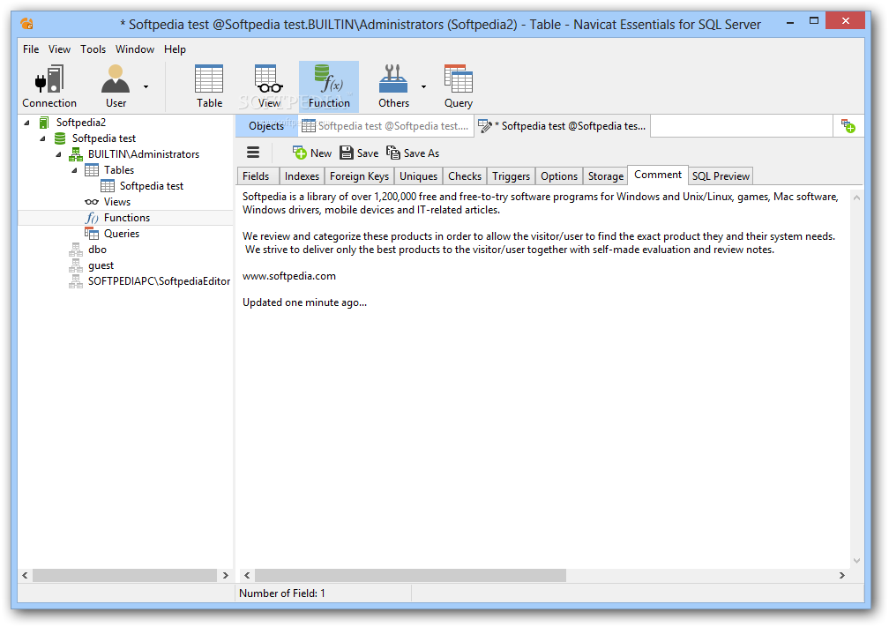The width and height of the screenshot is (889, 627).
Task: Click the new tab icon at far right
Action: click(x=848, y=126)
